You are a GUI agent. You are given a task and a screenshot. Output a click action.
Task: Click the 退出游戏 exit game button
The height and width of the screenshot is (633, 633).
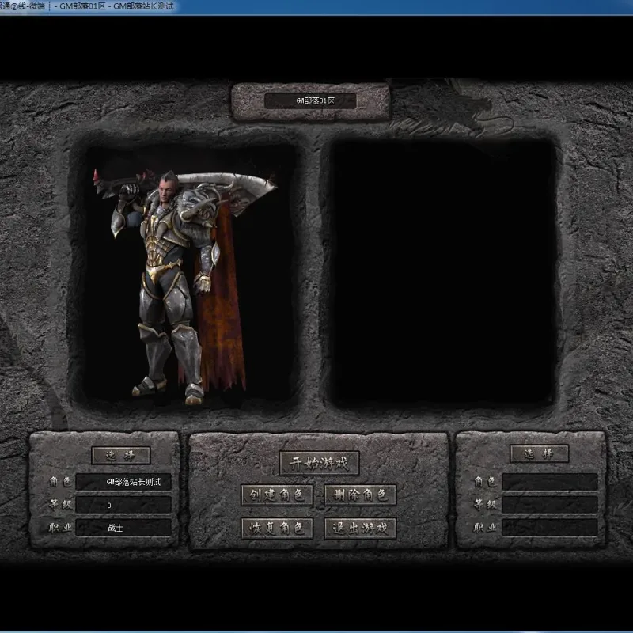360,528
